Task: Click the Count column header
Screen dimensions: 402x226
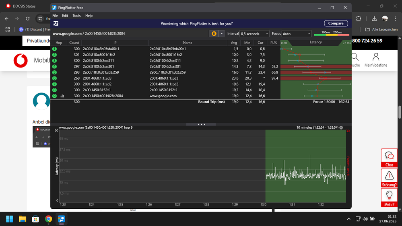Action: coord(74,43)
